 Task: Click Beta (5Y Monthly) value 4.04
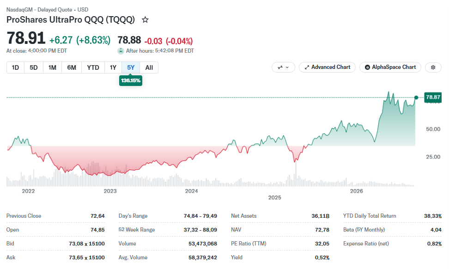436,230
